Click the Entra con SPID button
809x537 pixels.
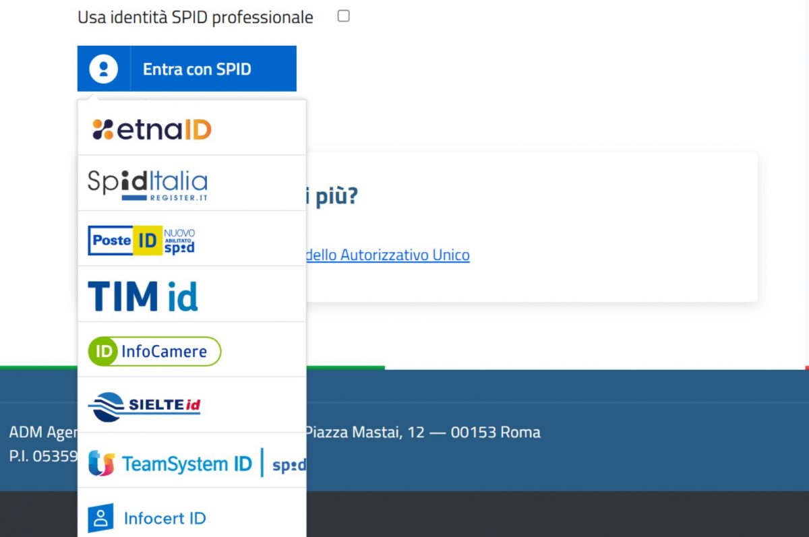coord(187,69)
